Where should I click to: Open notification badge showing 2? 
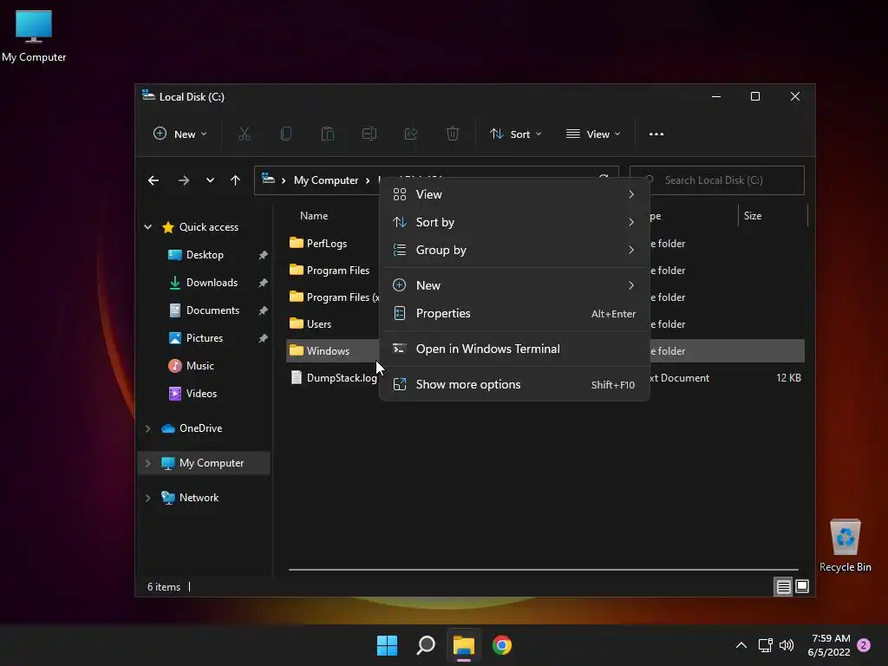pyautogui.click(x=864, y=645)
